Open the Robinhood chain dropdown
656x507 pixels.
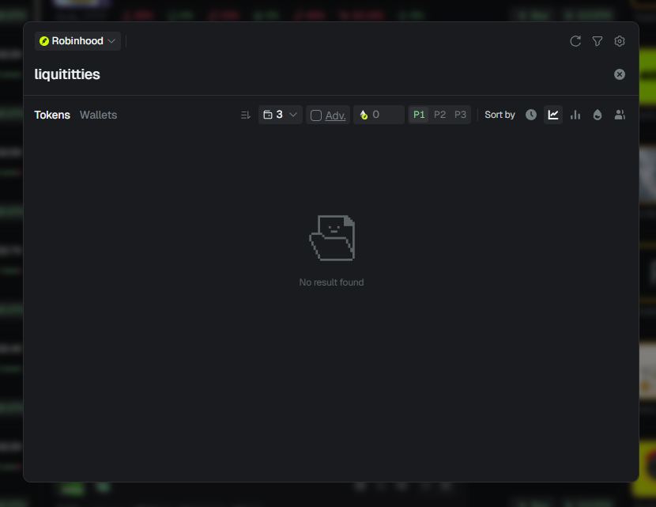(77, 41)
